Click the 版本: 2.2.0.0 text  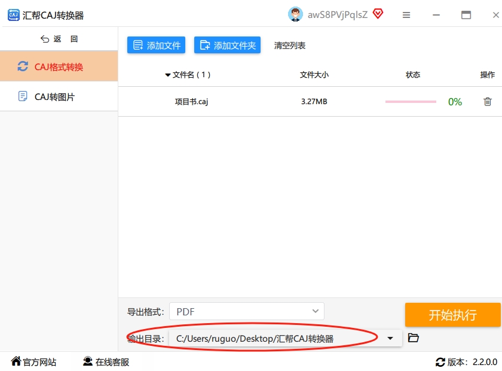coord(472,362)
